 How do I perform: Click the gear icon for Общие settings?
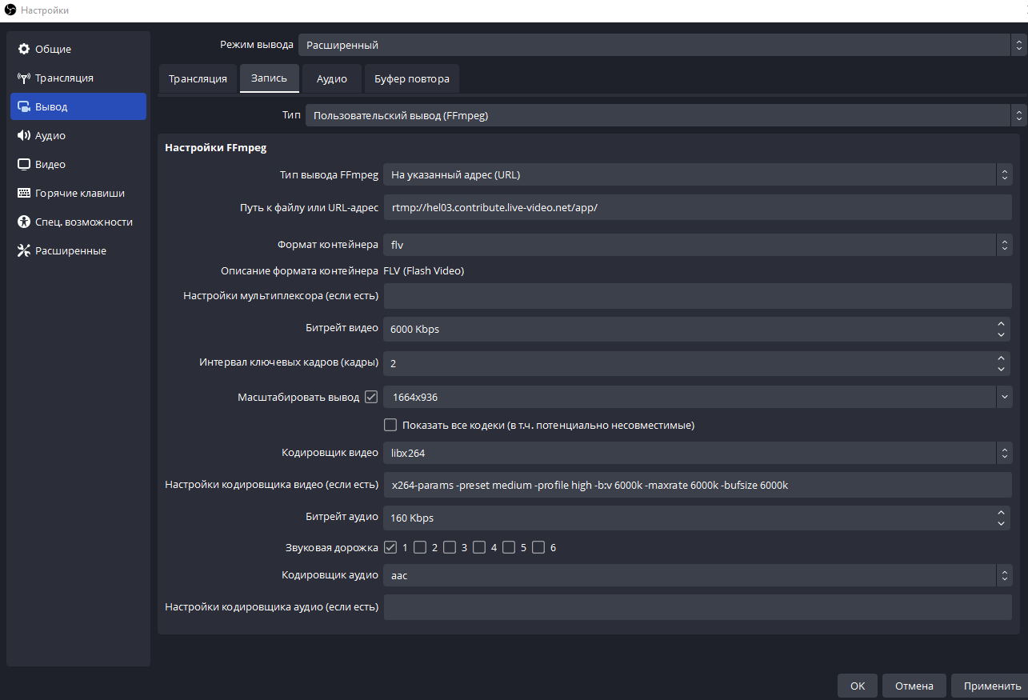(x=24, y=50)
